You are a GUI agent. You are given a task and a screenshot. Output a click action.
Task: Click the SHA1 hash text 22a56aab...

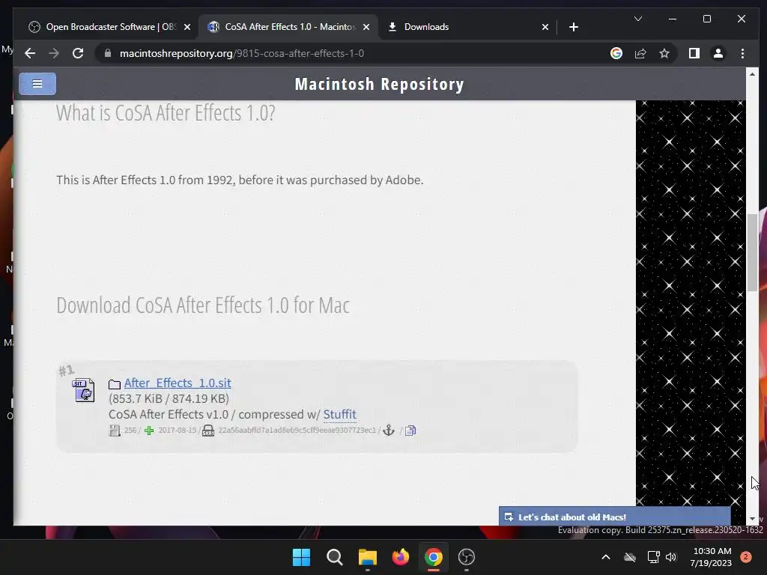[297, 431]
